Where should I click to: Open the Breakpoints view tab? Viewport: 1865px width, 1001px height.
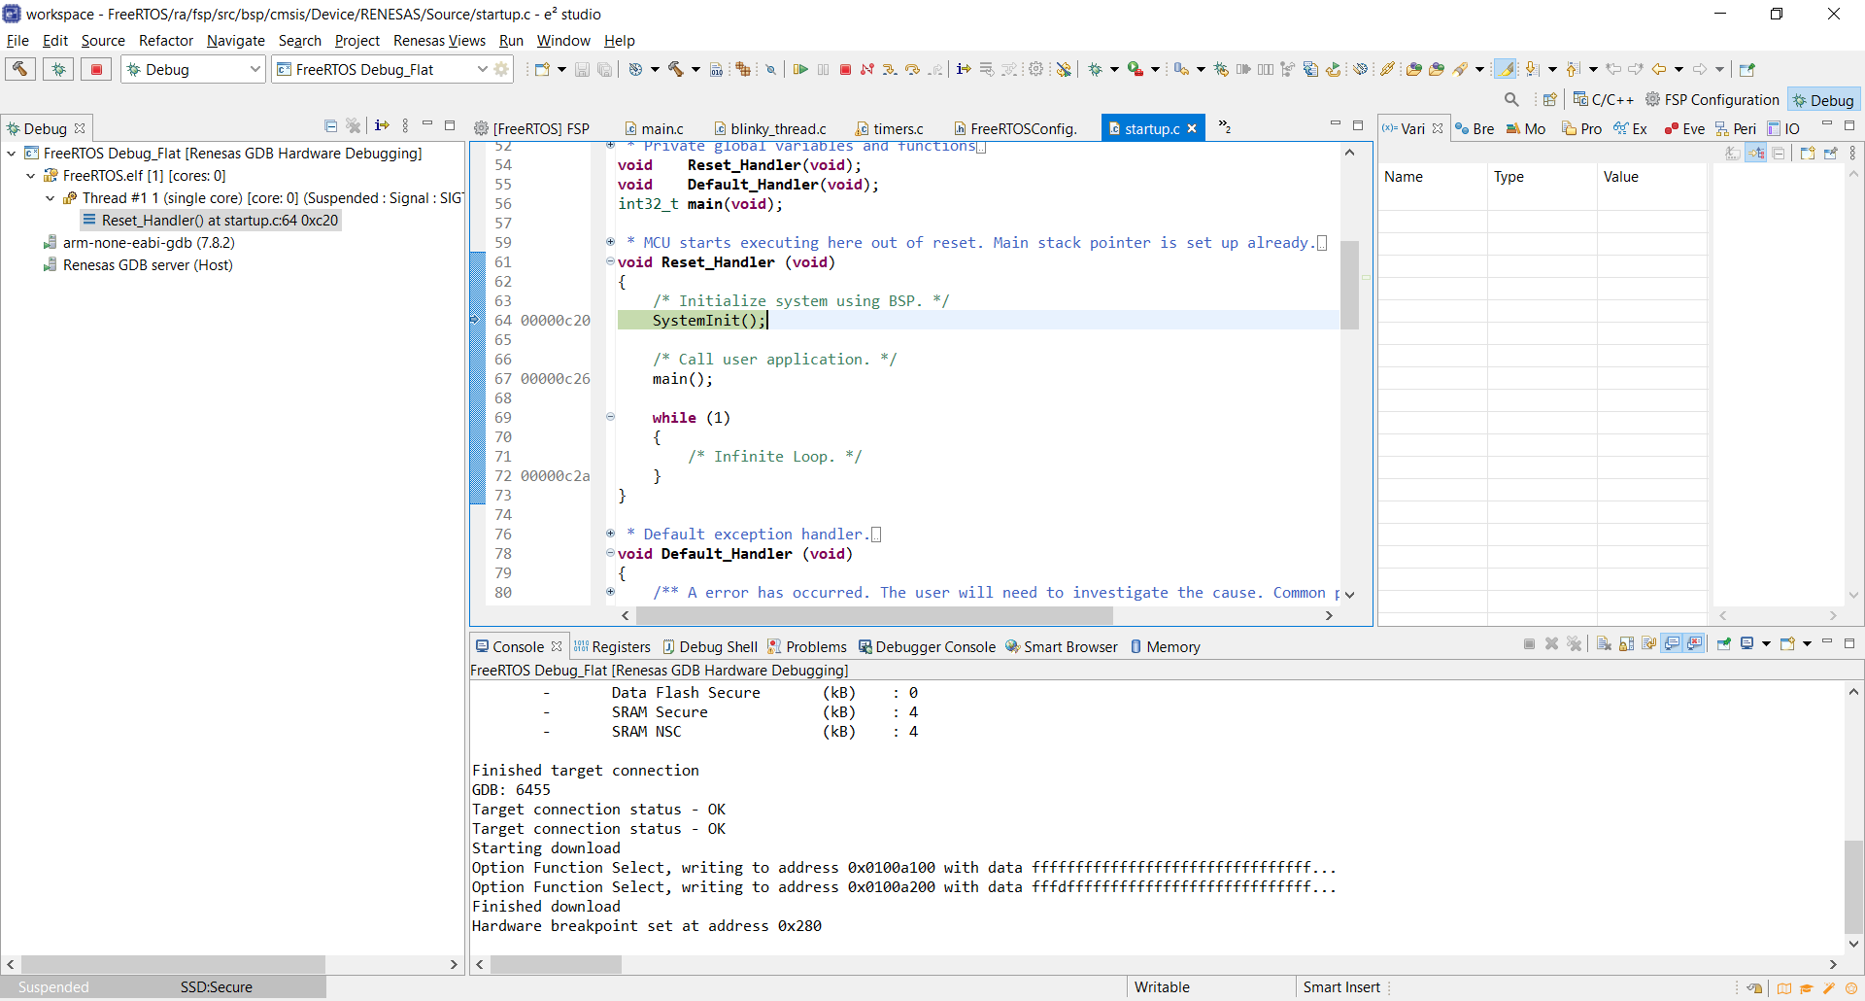pos(1475,128)
